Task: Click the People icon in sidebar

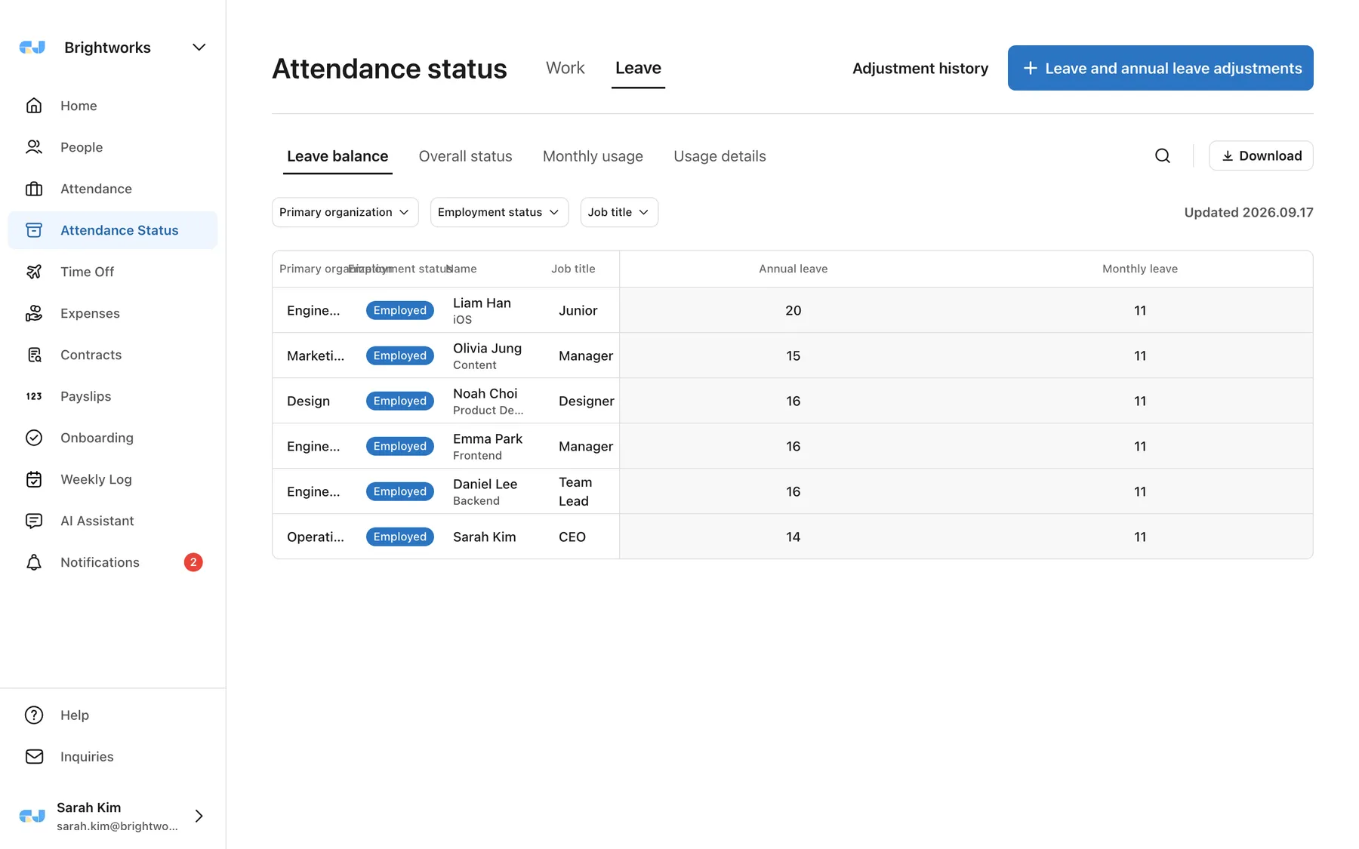Action: click(34, 147)
